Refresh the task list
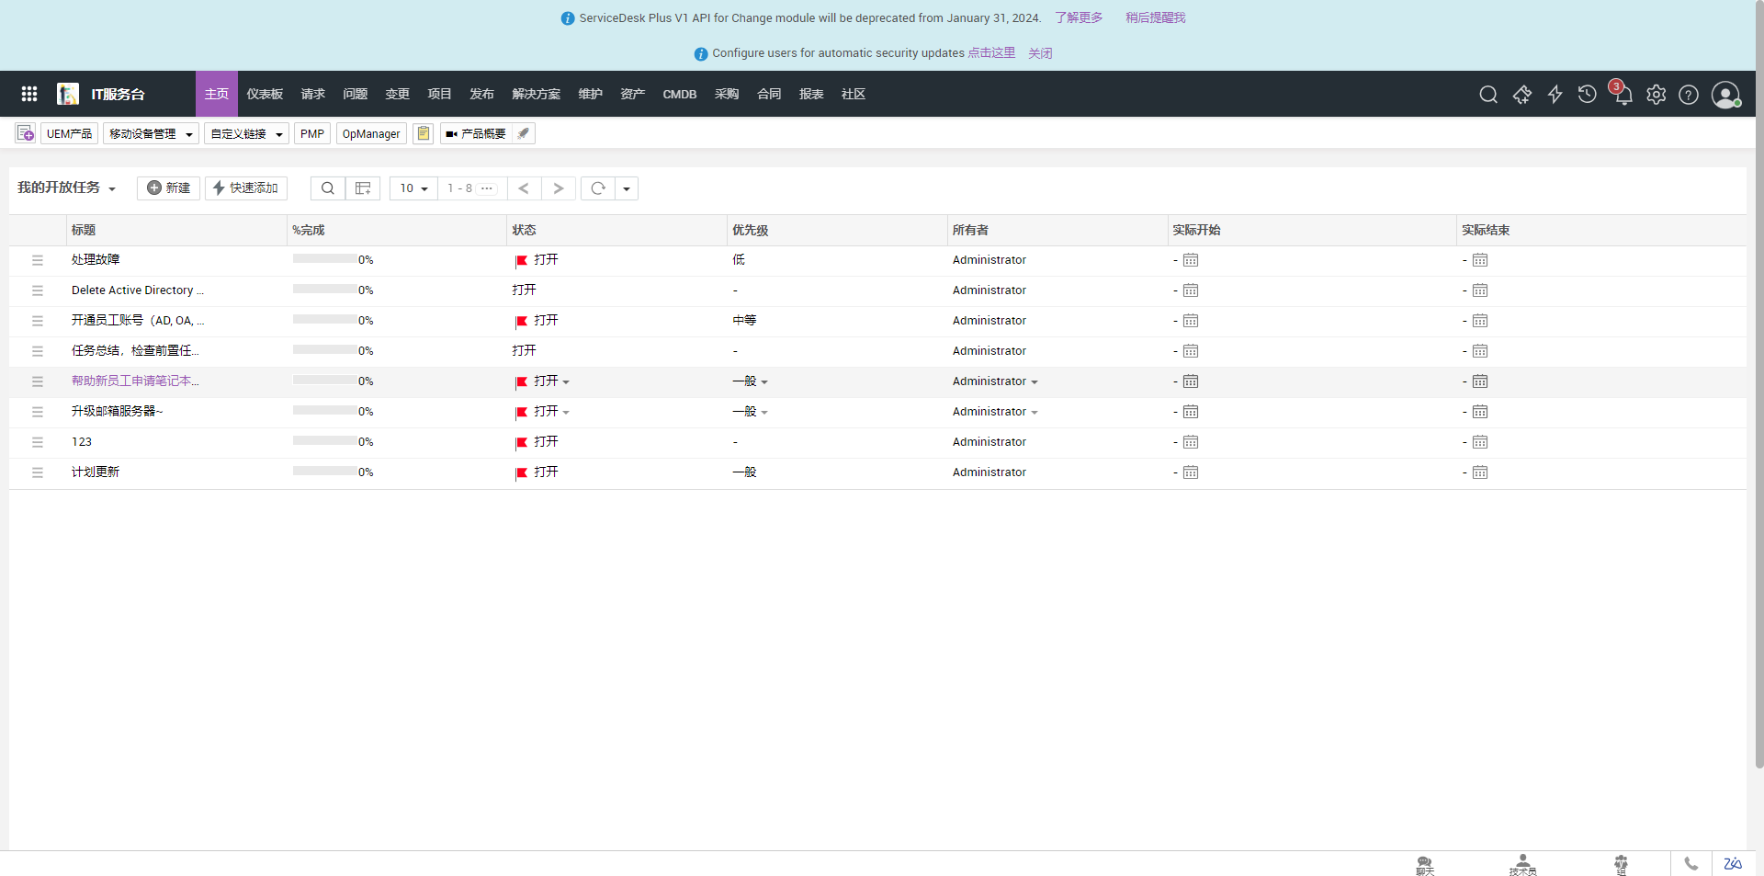The width and height of the screenshot is (1764, 876). [x=598, y=188]
